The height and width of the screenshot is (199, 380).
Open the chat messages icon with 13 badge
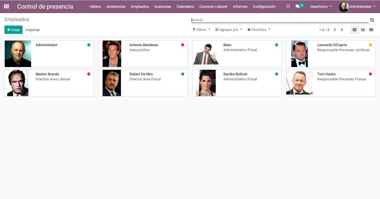(x=298, y=6)
